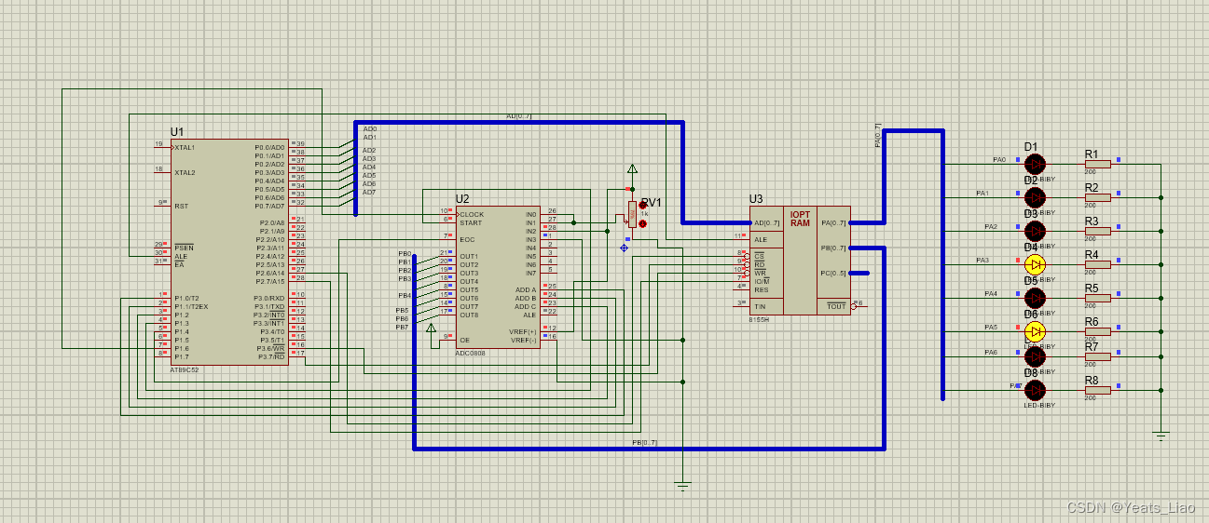This screenshot has height=523, width=1209.
Task: Click the OE pin on U2
Action: point(464,340)
